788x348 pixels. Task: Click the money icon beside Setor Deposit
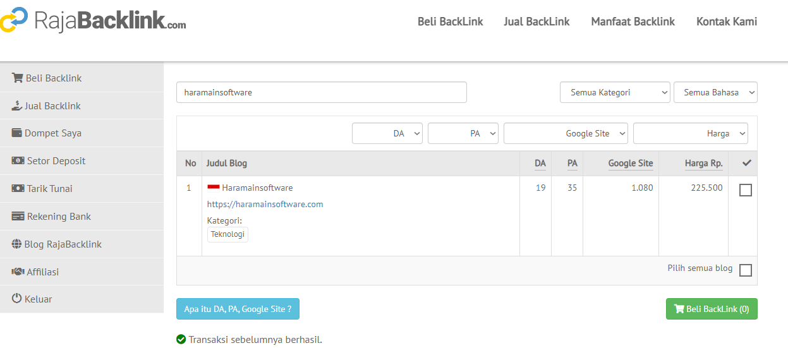[18, 161]
